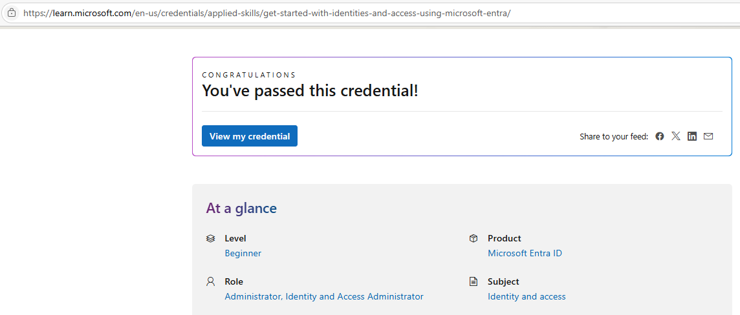The image size is (740, 315).
Task: Share credential to Facebook
Action: click(x=660, y=136)
